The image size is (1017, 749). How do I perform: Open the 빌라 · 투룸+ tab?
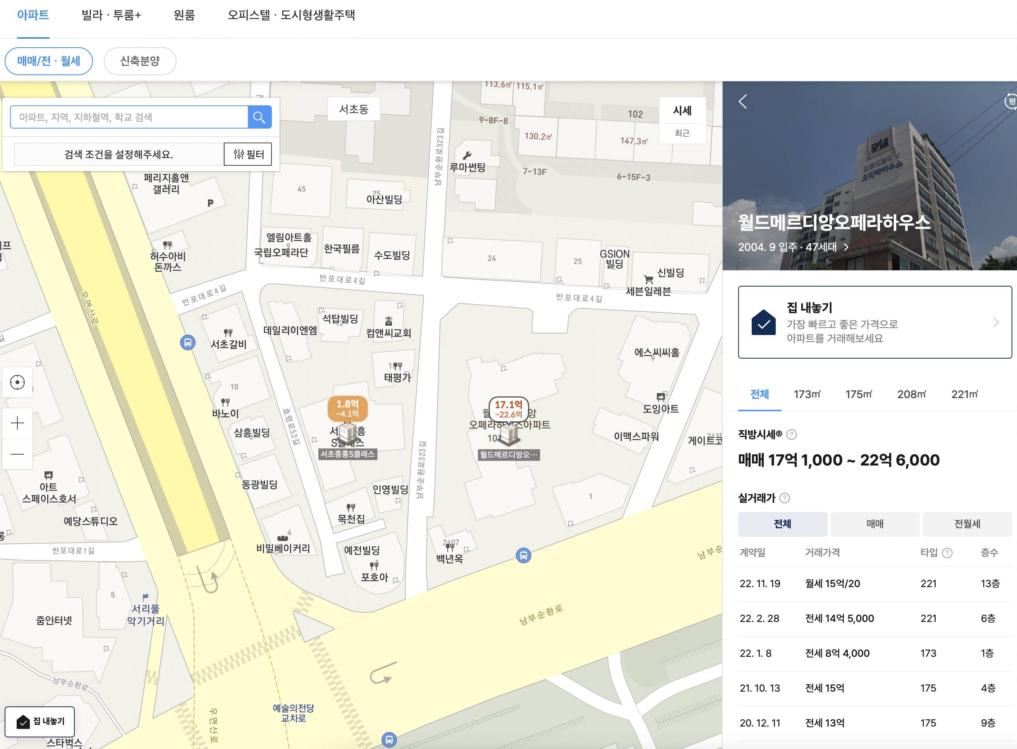point(111,15)
